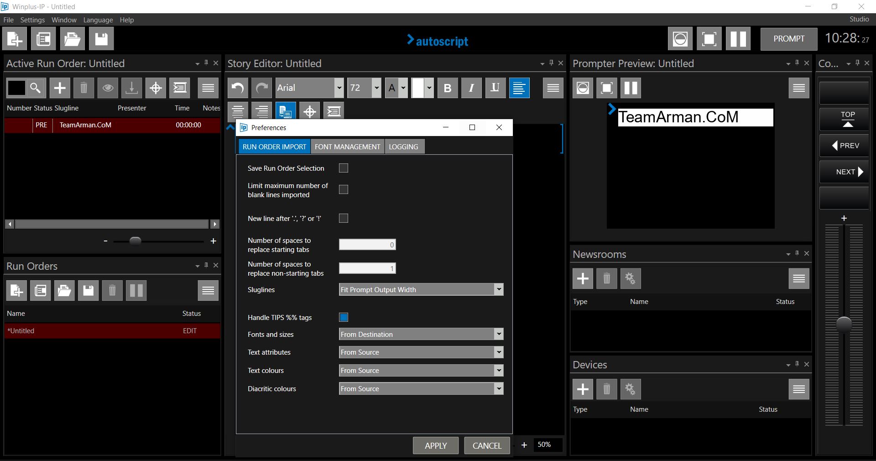Open the Sluglines Fit Prompt Output Width dropdown
Screen dimensions: 876x461
(x=499, y=289)
